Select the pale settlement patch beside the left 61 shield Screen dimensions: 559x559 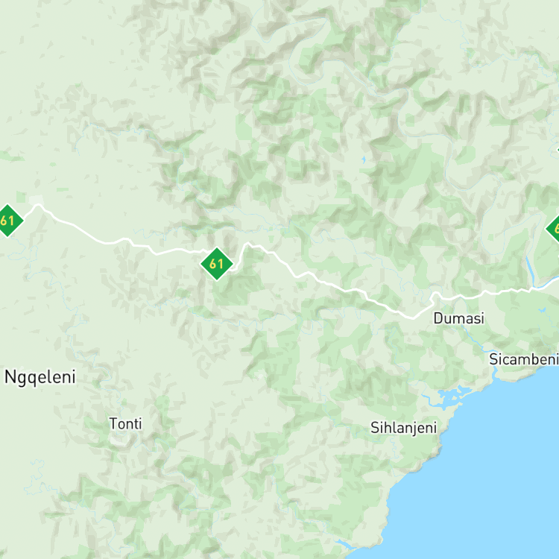click(x=37, y=200)
